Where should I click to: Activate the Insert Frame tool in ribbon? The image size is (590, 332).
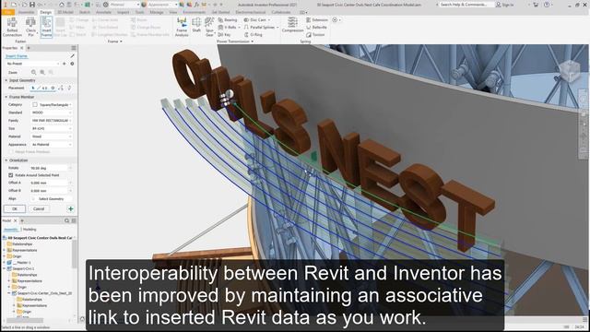tap(46, 27)
